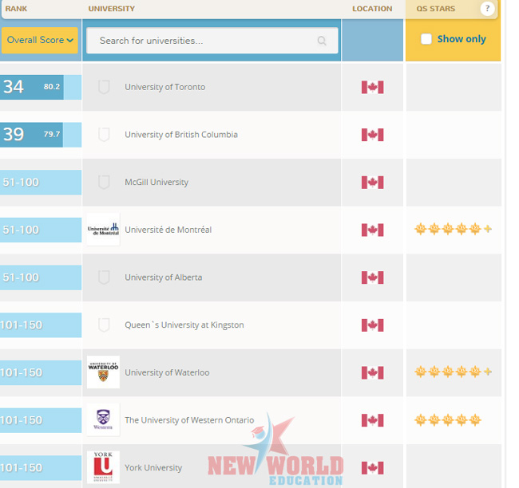The height and width of the screenshot is (488, 519).
Task: Open University of Alberta link
Action: coord(163,277)
